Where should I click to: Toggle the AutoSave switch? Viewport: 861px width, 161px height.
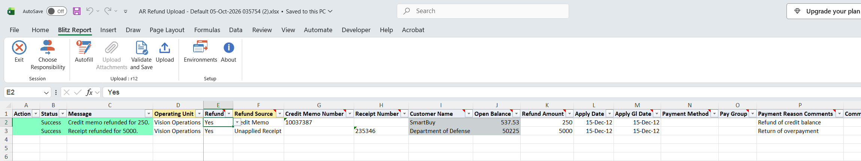57,11
